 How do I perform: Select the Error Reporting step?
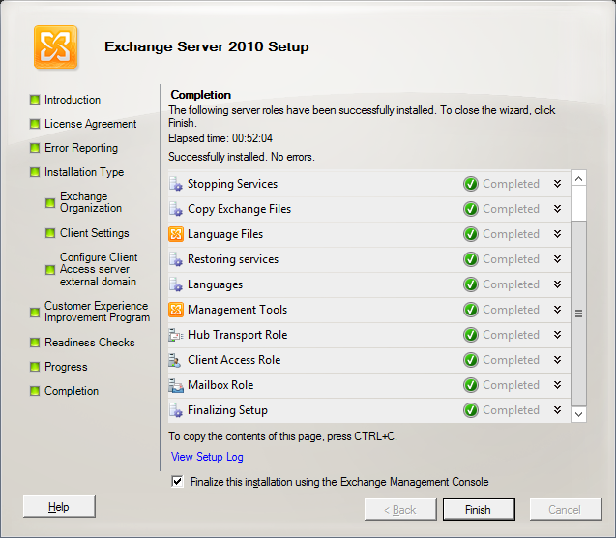(81, 148)
